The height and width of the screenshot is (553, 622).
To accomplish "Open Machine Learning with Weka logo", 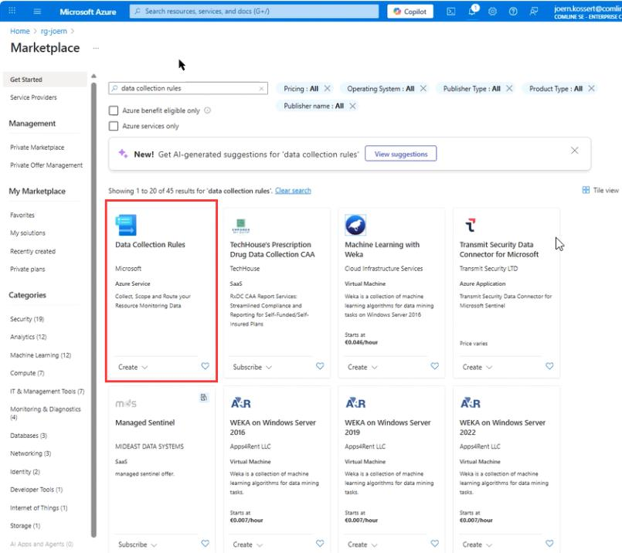I will pos(355,225).
